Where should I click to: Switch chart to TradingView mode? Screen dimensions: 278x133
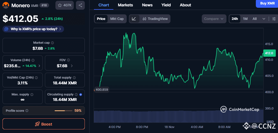point(155,19)
